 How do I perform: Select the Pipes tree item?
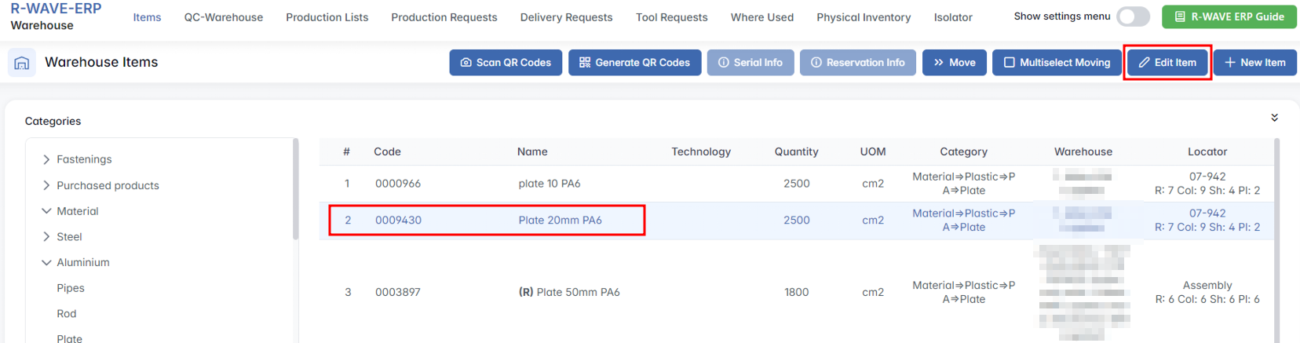[x=71, y=288]
